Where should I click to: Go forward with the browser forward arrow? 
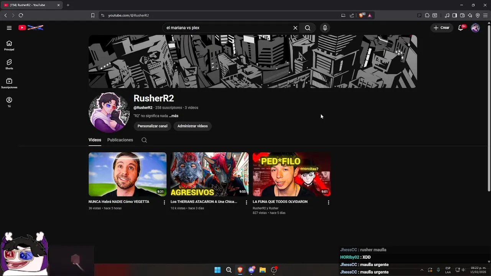point(13,15)
